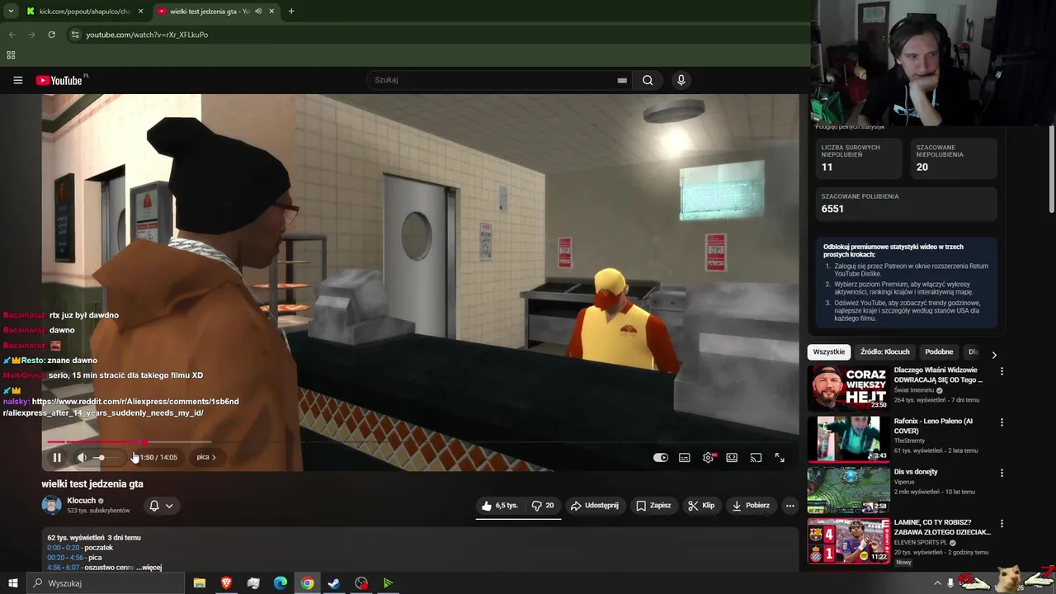Open the Klocuch channel avatar
This screenshot has width=1056, height=594.
coord(51,505)
